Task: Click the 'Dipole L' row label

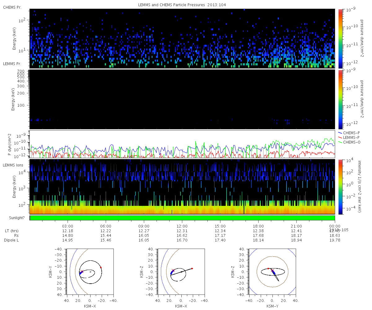Action: pyautogui.click(x=11, y=240)
